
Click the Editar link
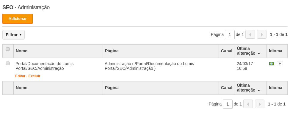point(20,76)
